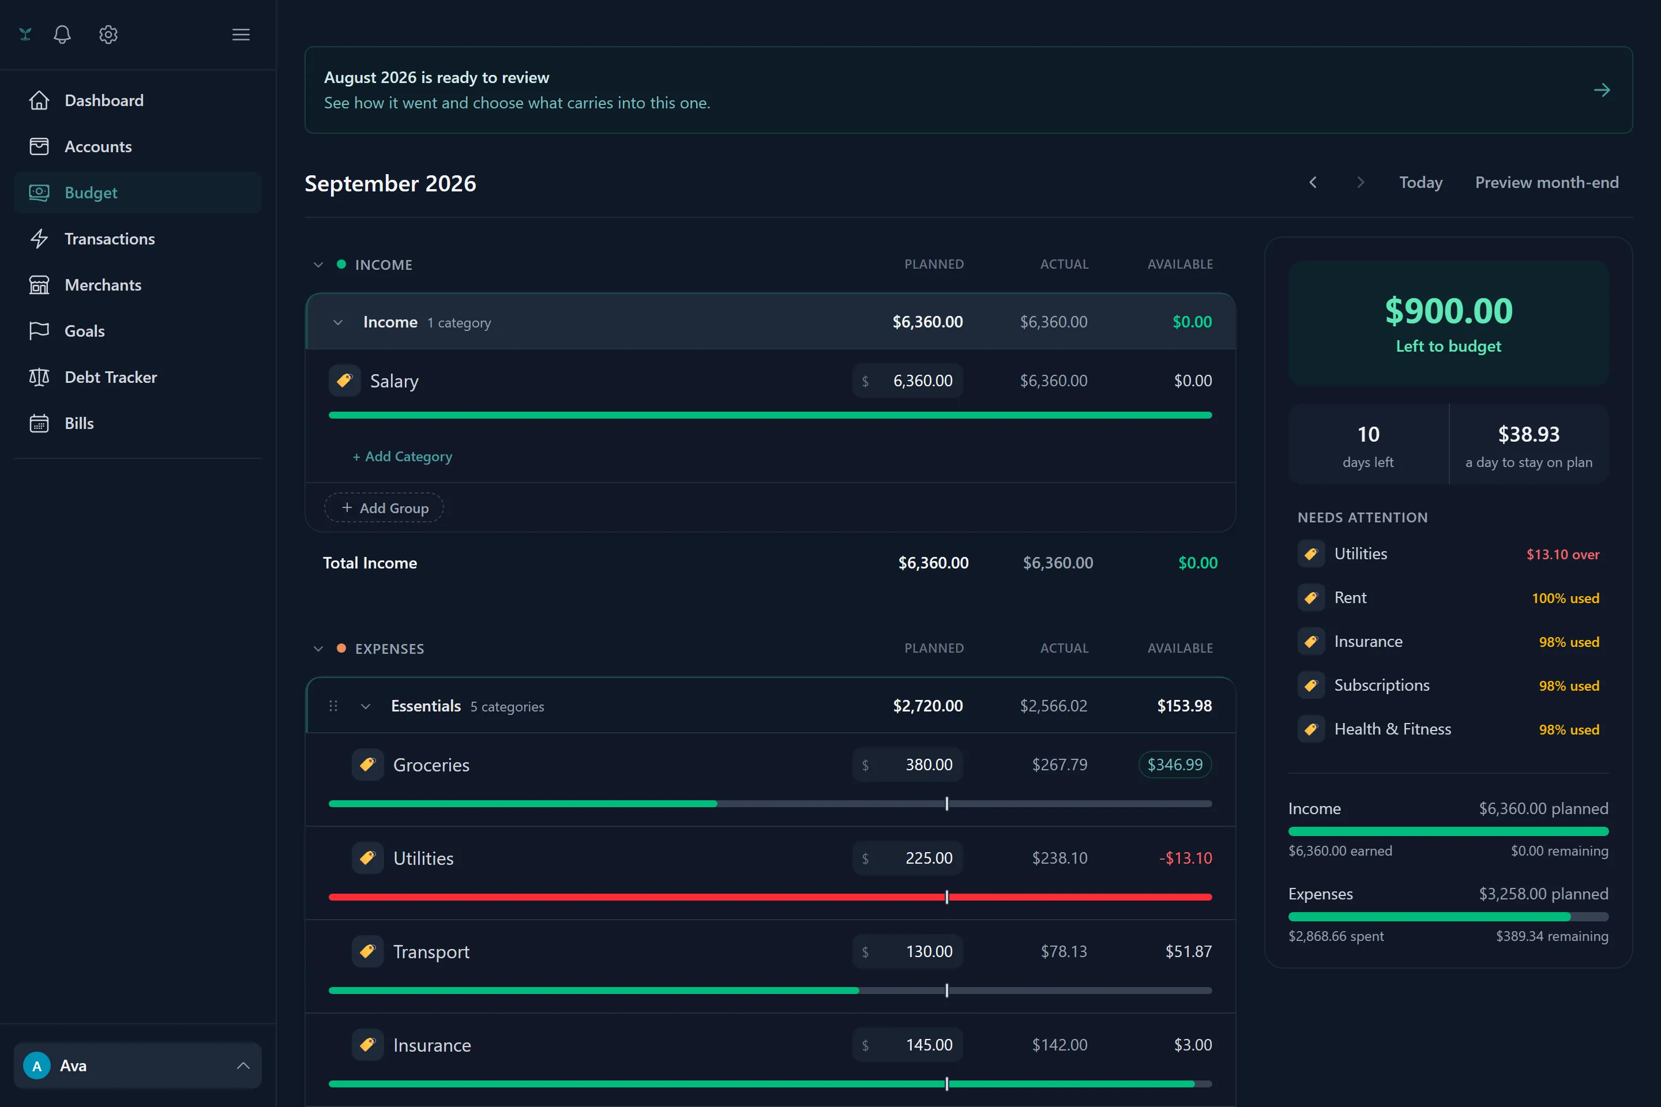Click the Transport tag icon
The height and width of the screenshot is (1107, 1661).
pyautogui.click(x=368, y=951)
